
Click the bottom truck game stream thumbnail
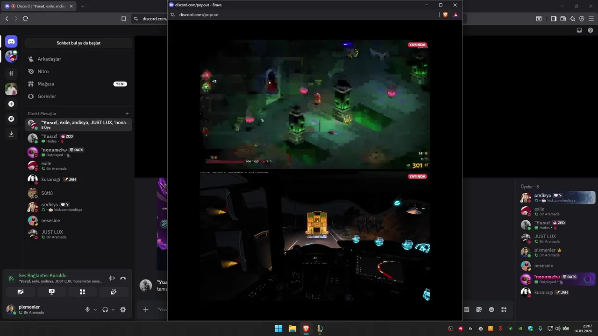[315, 237]
